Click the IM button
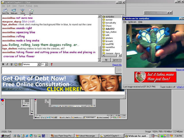 tap(106, 60)
